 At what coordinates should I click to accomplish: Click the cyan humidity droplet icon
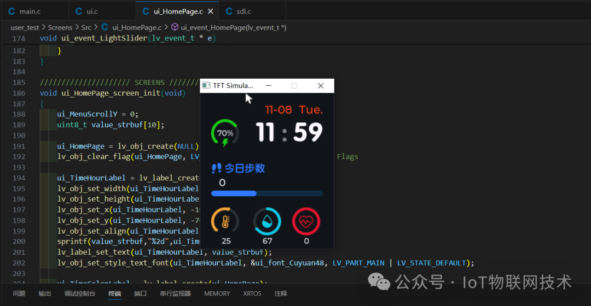[x=267, y=221]
